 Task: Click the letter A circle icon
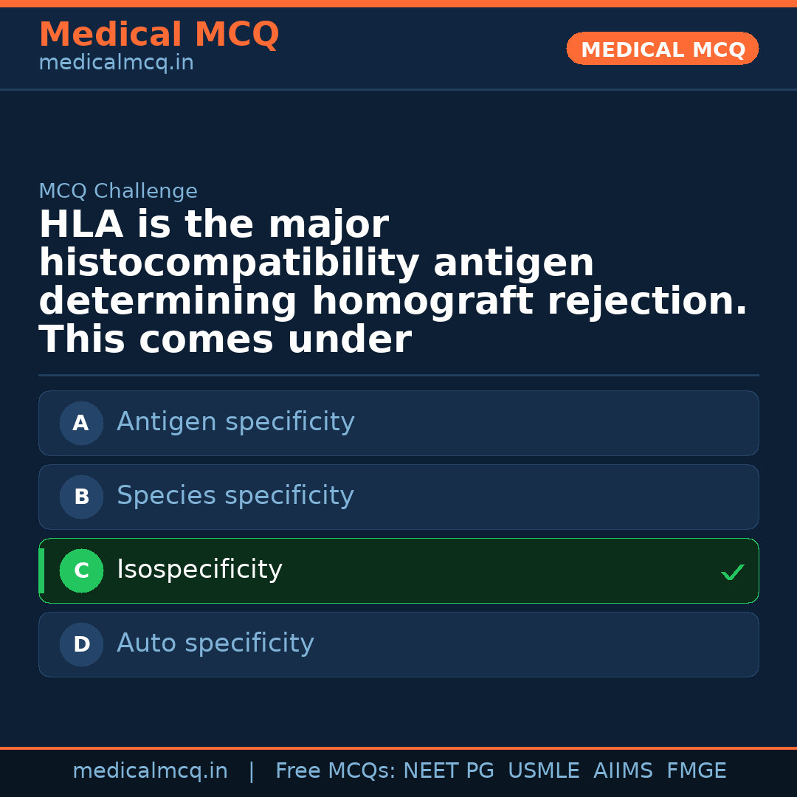(x=81, y=424)
